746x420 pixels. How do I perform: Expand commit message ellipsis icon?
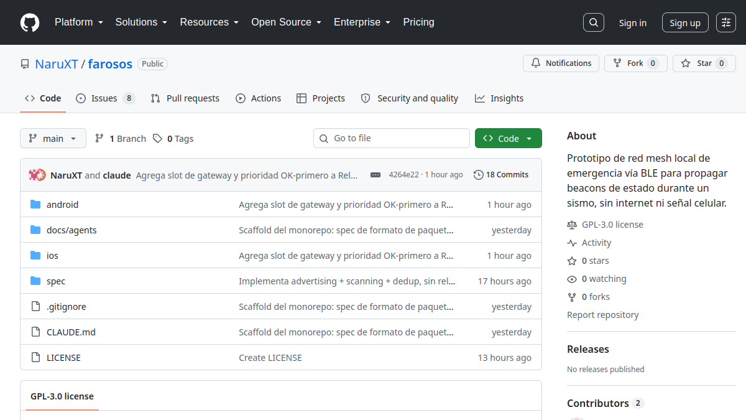pyautogui.click(x=375, y=175)
